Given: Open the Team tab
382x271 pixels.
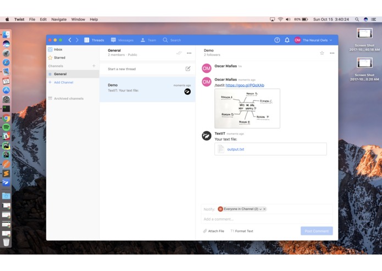Looking at the screenshot, I should [148, 40].
